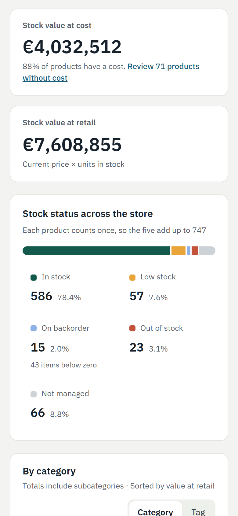This screenshot has width=238, height=516.
Task: Click the green In stock bar segment
Action: [96, 251]
